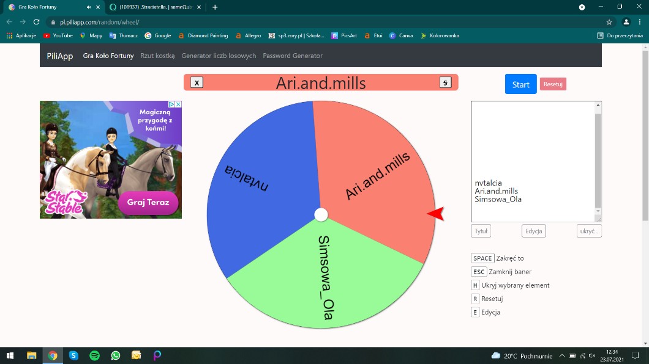The width and height of the screenshot is (649, 364).
Task: Open Spotify from the taskbar
Action: pyautogui.click(x=94, y=355)
